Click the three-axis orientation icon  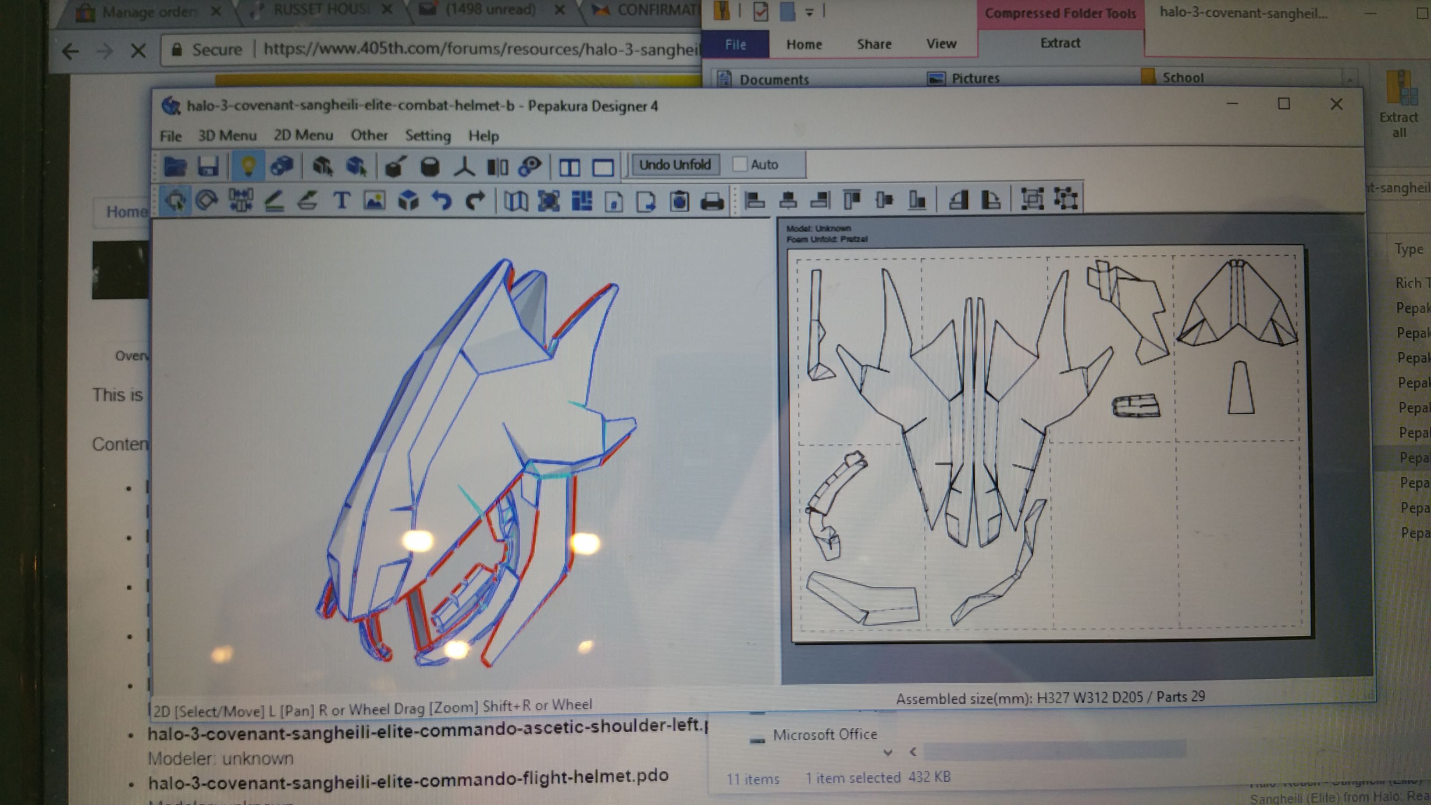coord(463,166)
